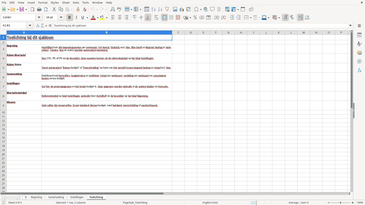Click the zoom slider handle
The image size is (365, 205).
(341, 203)
